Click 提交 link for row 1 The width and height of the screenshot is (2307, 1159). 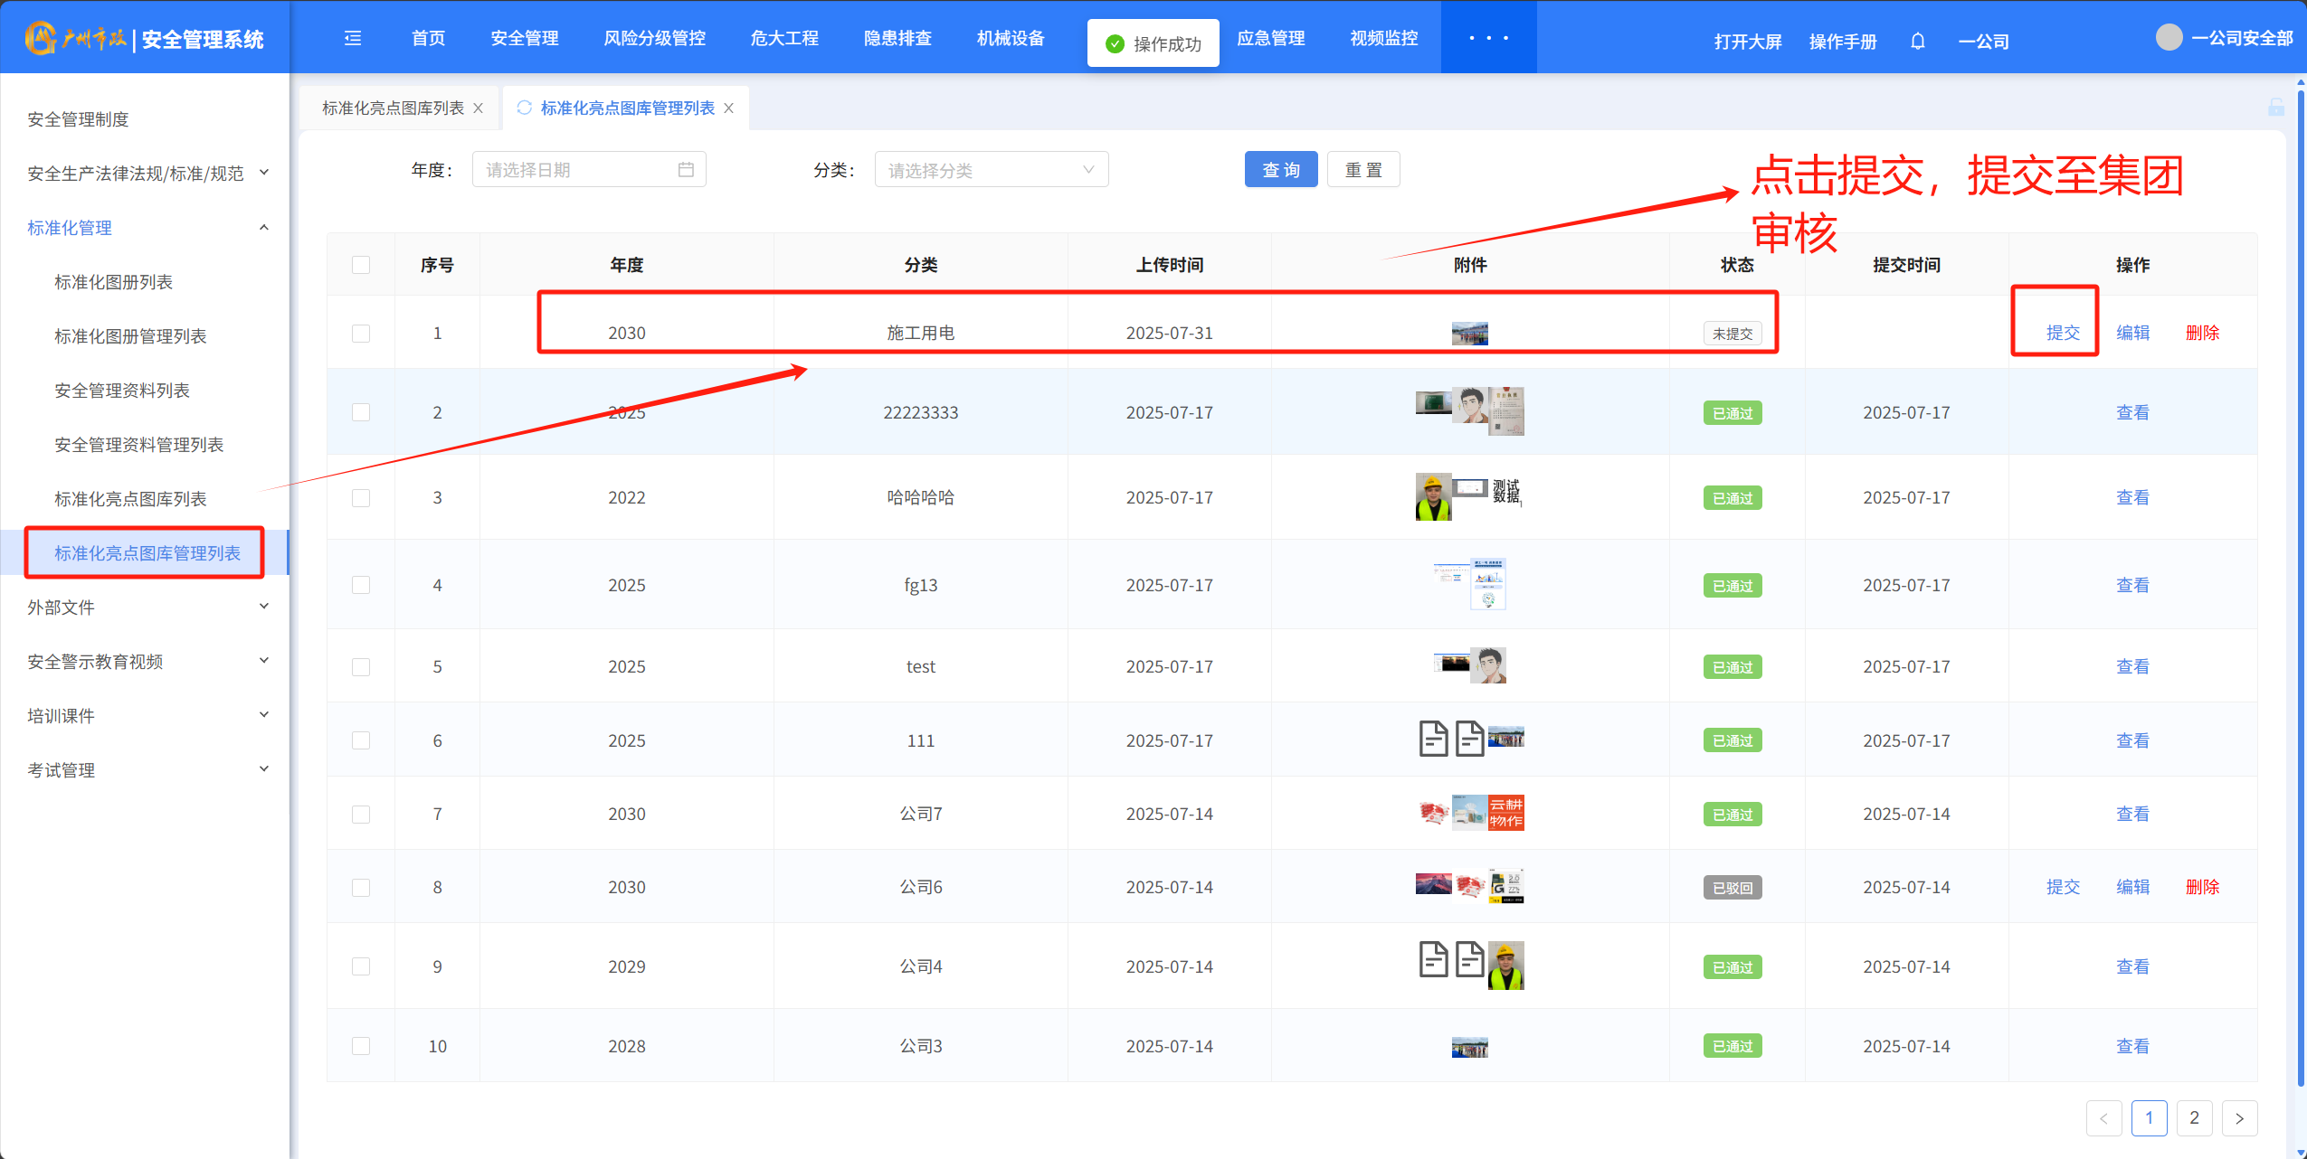[x=2063, y=333]
